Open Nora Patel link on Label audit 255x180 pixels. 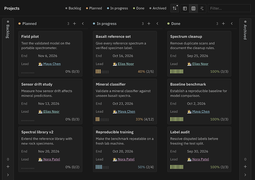tap(201, 159)
